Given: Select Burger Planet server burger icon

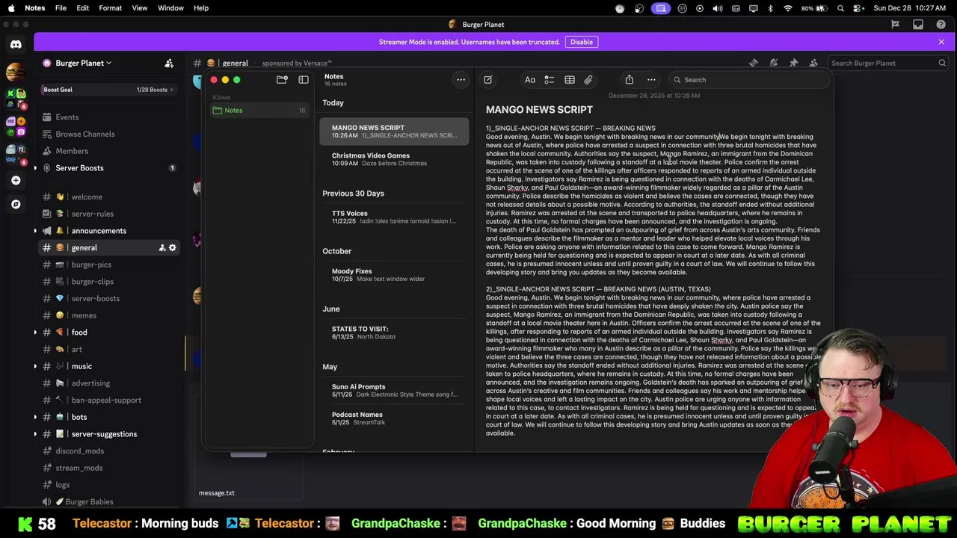Looking at the screenshot, I should (16, 72).
